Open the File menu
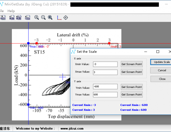This screenshot has width=171, height=132. pyautogui.click(x=2, y=11)
